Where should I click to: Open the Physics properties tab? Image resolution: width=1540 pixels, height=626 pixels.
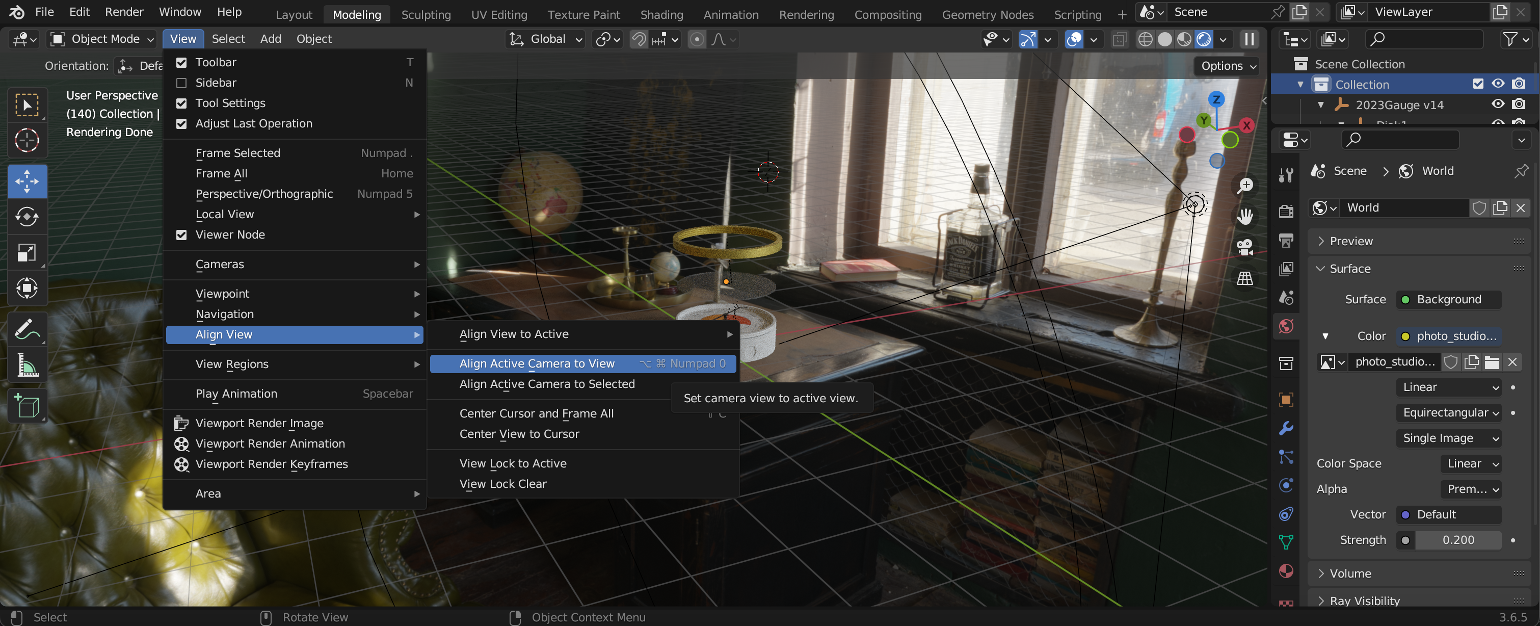click(x=1286, y=485)
